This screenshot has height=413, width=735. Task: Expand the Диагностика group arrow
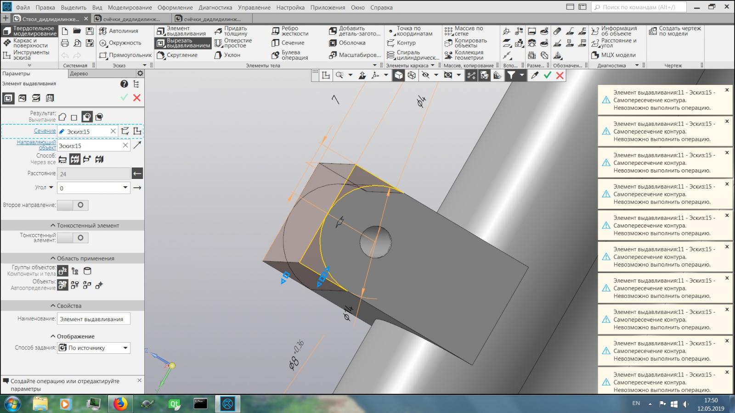637,66
